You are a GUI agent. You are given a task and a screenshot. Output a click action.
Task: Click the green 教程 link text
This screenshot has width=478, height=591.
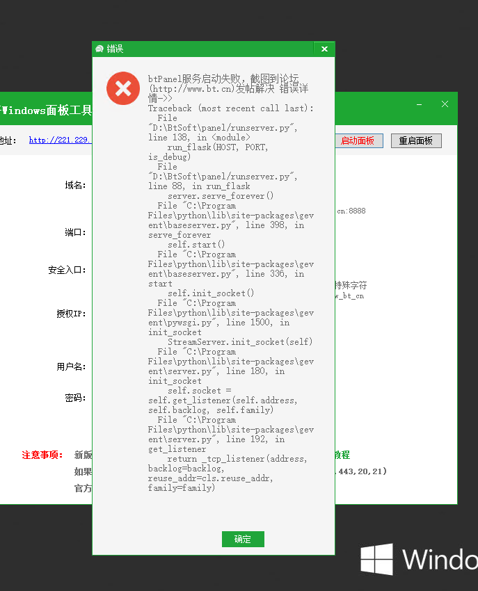[x=342, y=455]
